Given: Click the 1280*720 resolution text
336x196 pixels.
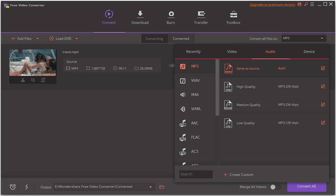Looking at the screenshot, I should [x=98, y=69].
